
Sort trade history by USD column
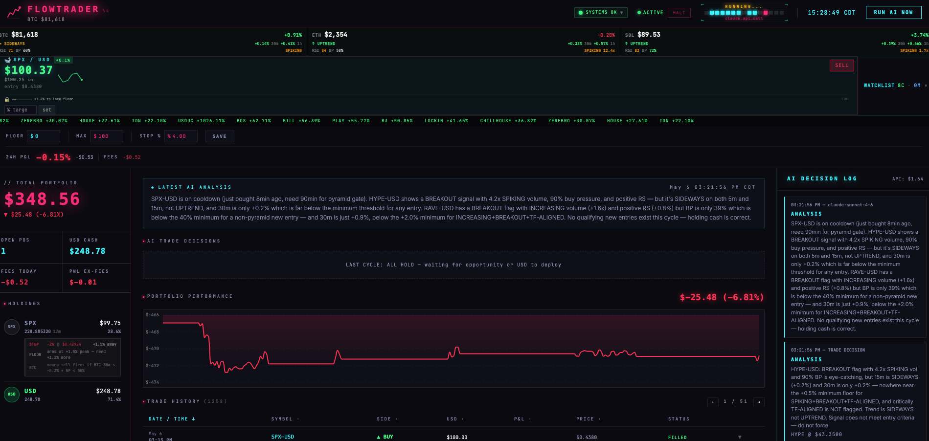click(x=455, y=419)
